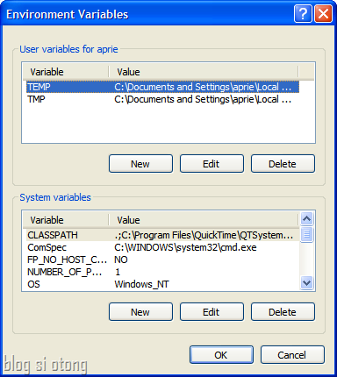Select the CLASSPATH system variable
Screen dimensions: 337x377
tap(162, 235)
